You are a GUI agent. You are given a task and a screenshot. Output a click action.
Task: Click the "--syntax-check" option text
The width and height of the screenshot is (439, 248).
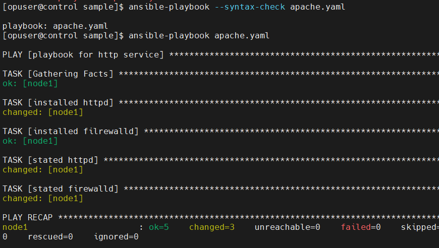tap(250, 7)
